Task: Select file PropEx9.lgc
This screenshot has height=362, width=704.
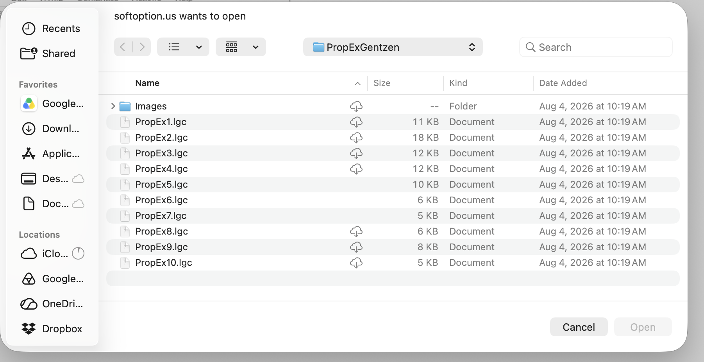Action: pos(393,247)
